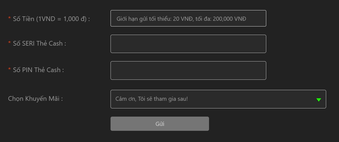This screenshot has height=142, width=339.
Task: Click the "Số PIN Thẻ Cash" label
Action: coord(38,70)
